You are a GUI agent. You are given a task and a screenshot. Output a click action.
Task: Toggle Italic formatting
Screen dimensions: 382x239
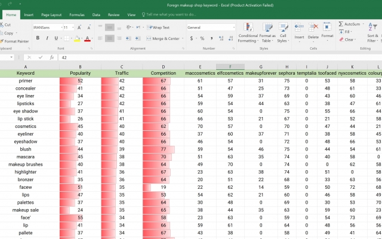47,38
